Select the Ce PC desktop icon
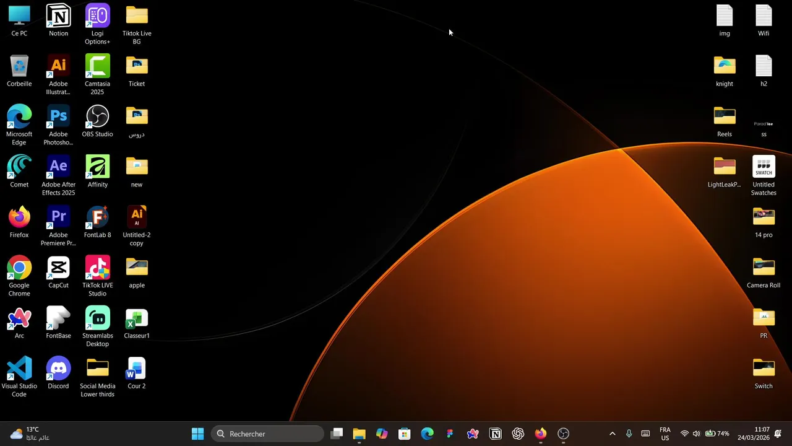This screenshot has width=792, height=446. [19, 21]
